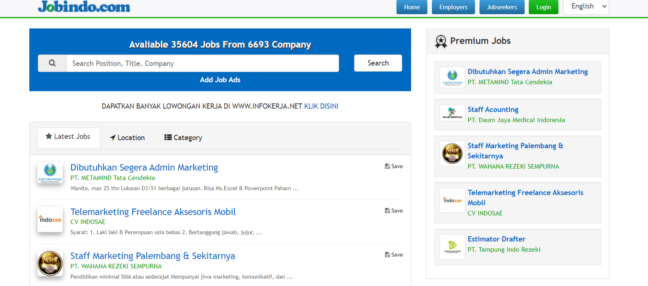The width and height of the screenshot is (648, 286).
Task: Go to the Home page
Action: point(412,7)
